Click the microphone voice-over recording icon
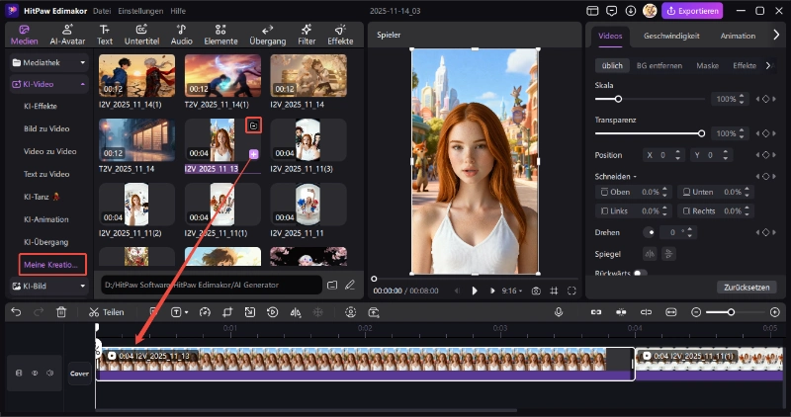Screen dimensions: 791x417 (x=559, y=311)
